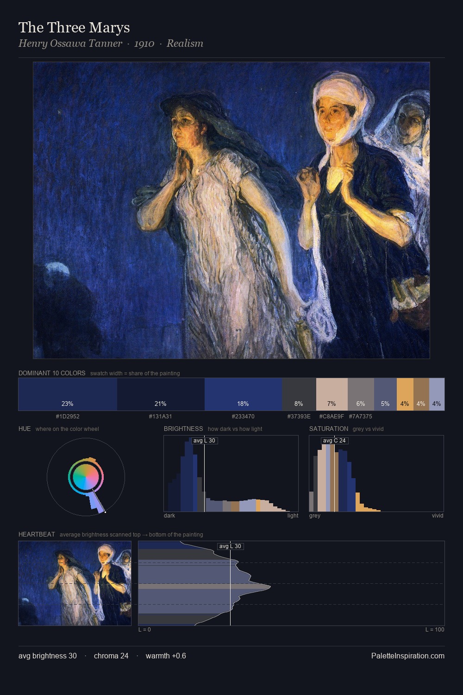Viewport: 463px width, 695px height.
Task: Choose the 4% brown swatch
Action: 421,394
